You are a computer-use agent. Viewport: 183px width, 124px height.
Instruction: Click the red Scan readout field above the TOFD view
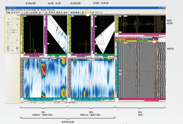[x=126, y=39]
